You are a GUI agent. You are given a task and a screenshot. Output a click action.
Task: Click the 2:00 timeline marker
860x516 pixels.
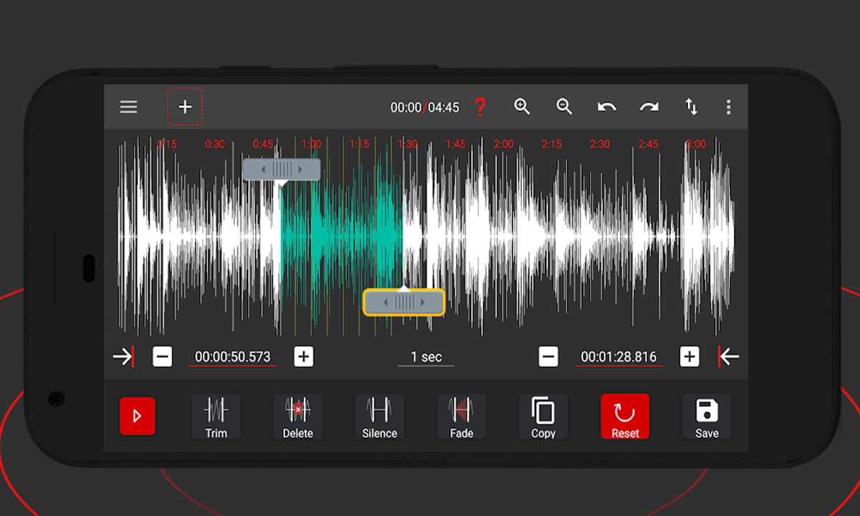click(x=504, y=144)
